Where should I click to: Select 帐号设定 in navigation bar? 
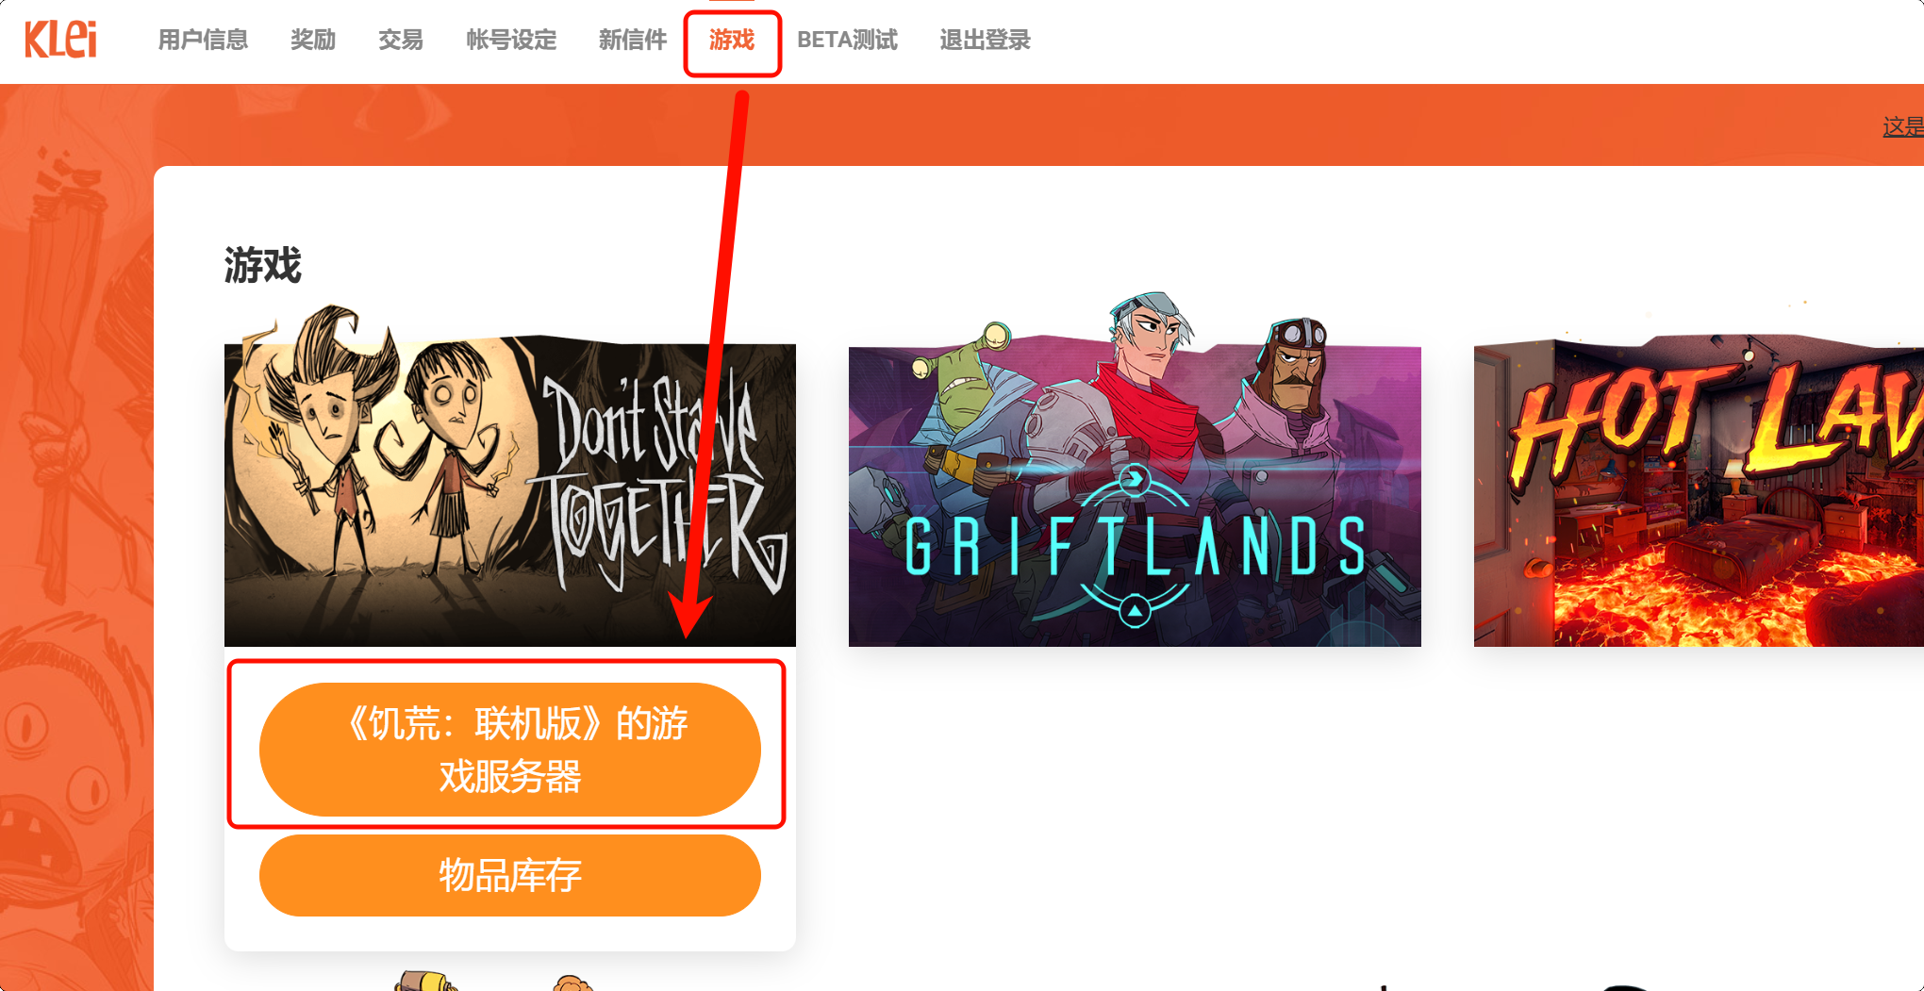click(x=511, y=40)
